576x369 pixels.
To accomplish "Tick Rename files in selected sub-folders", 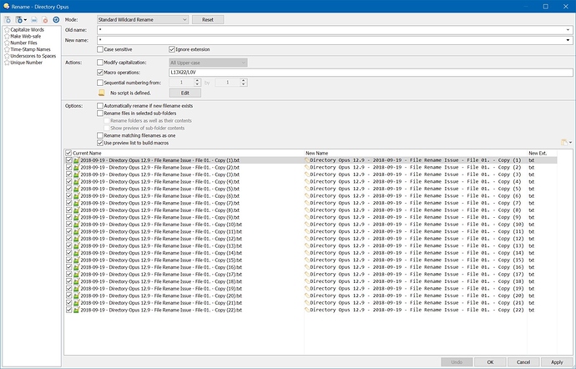I will point(100,114).
